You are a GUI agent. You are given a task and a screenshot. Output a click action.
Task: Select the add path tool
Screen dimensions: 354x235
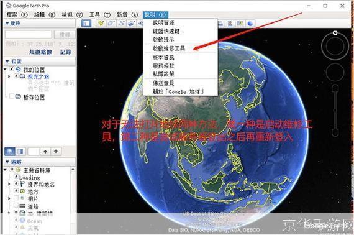pos(121,23)
